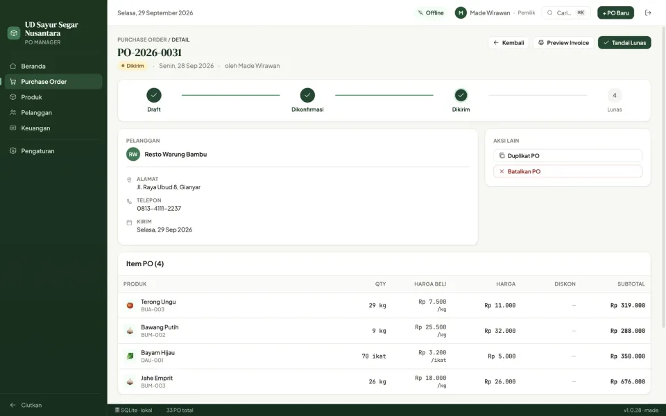Click the Terong Ungu product icon
The height and width of the screenshot is (416, 666).
point(130,305)
